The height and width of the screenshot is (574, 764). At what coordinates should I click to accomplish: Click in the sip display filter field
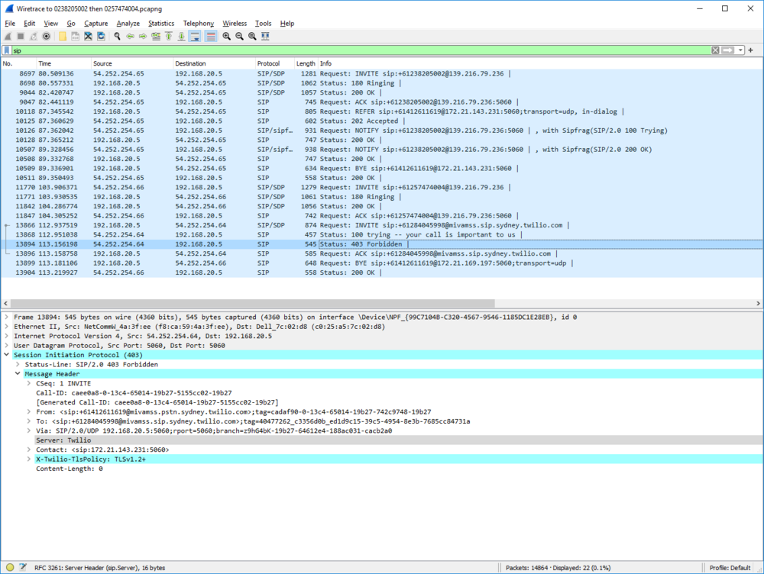344,50
